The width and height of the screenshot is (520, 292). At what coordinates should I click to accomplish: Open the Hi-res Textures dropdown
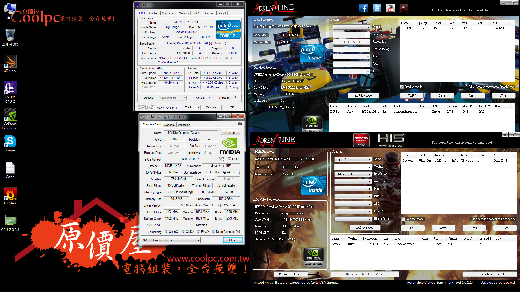click(353, 219)
